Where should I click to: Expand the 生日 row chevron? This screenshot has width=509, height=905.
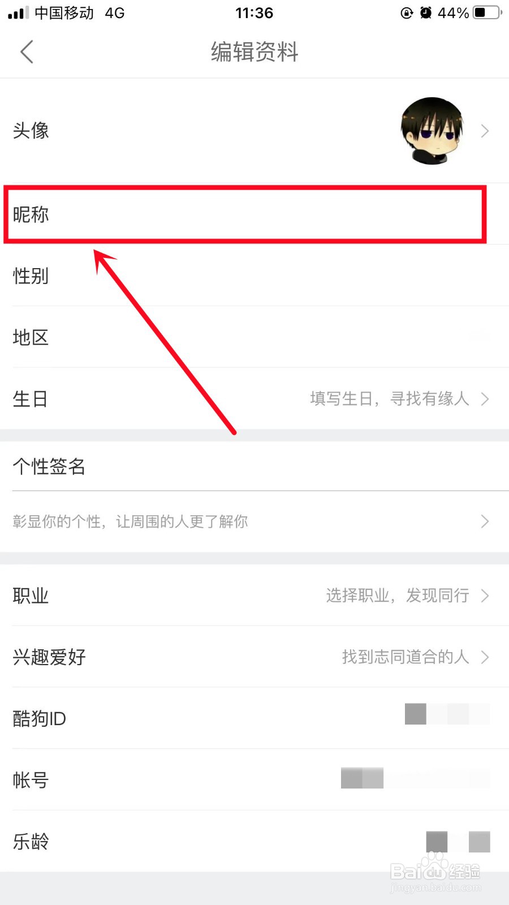coord(485,399)
